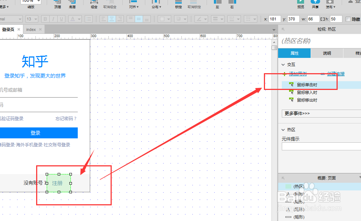Align text to bottom vertically
The image size is (361, 221).
[x=147, y=19]
